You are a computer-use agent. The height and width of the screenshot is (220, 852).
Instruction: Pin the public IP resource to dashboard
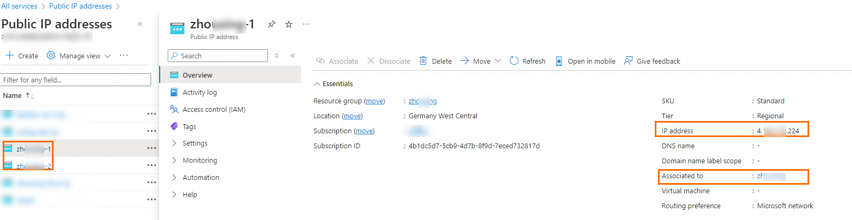272,24
